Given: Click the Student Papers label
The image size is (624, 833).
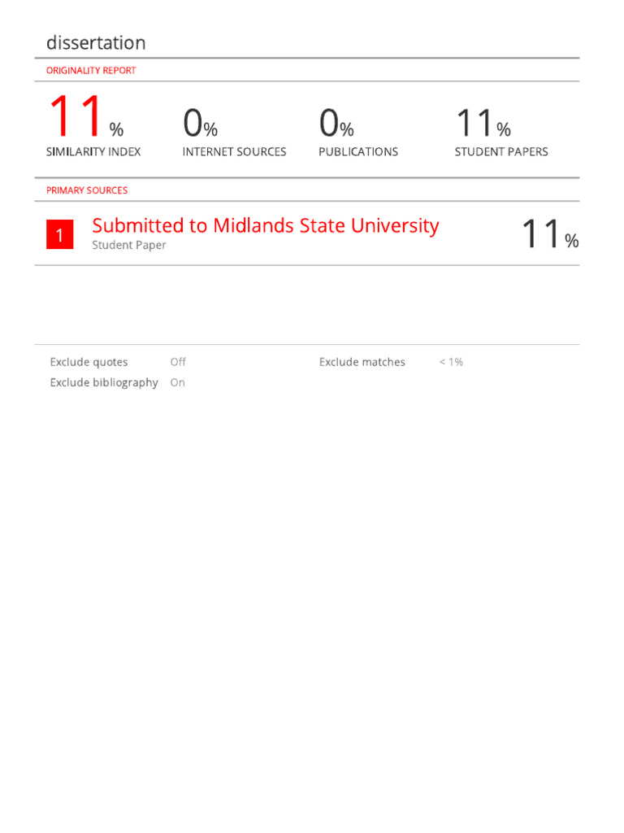Looking at the screenshot, I should tap(501, 152).
